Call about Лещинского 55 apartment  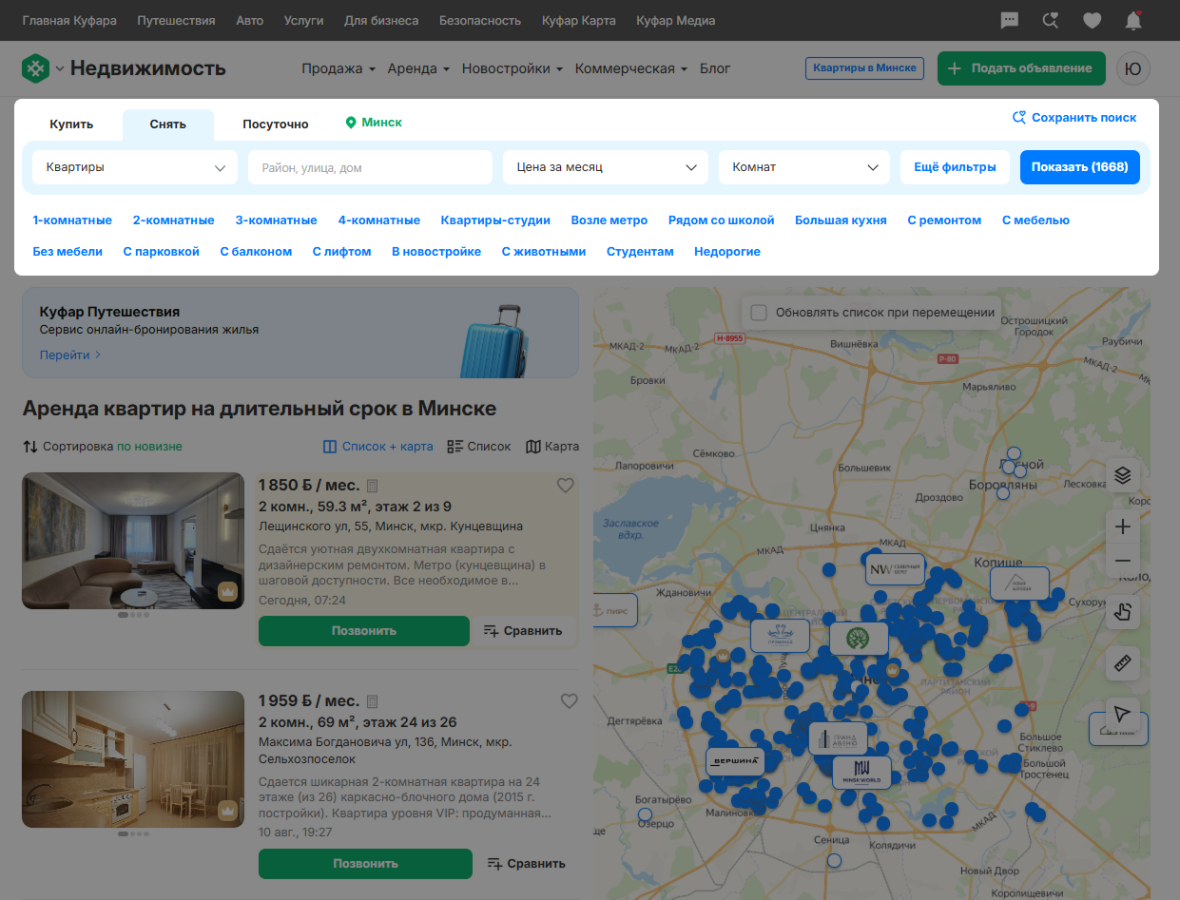364,631
